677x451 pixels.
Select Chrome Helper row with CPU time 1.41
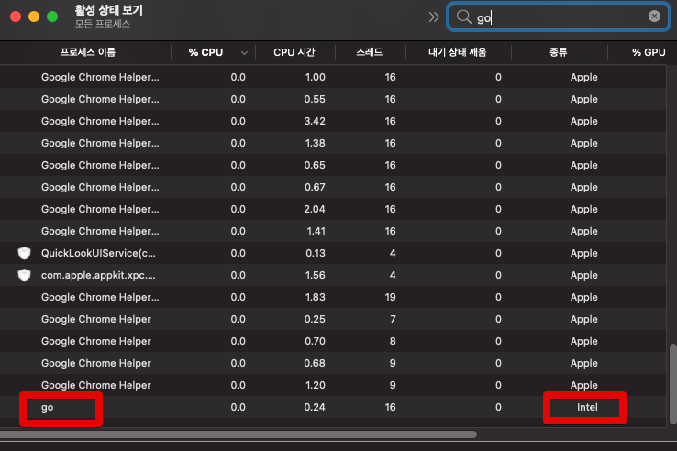pyautogui.click(x=332, y=231)
